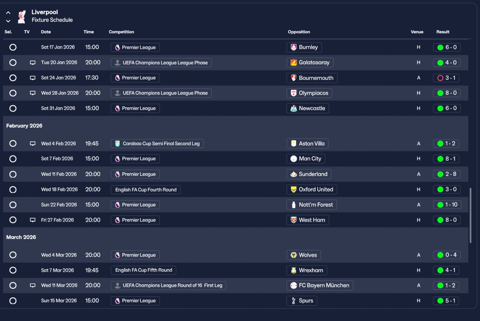Sort by the Result column header
Image resolution: width=480 pixels, height=321 pixels.
click(x=442, y=32)
